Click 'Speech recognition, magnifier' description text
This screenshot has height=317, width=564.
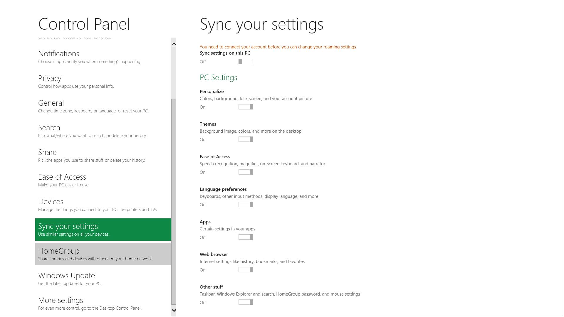[x=262, y=164]
